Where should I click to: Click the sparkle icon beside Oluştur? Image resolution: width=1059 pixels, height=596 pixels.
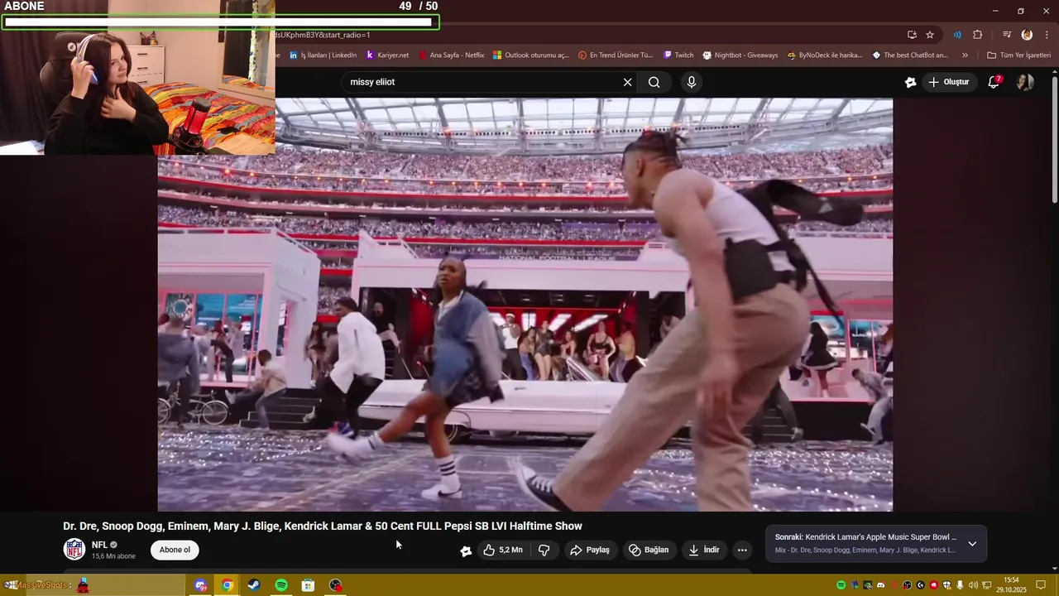[x=911, y=82]
